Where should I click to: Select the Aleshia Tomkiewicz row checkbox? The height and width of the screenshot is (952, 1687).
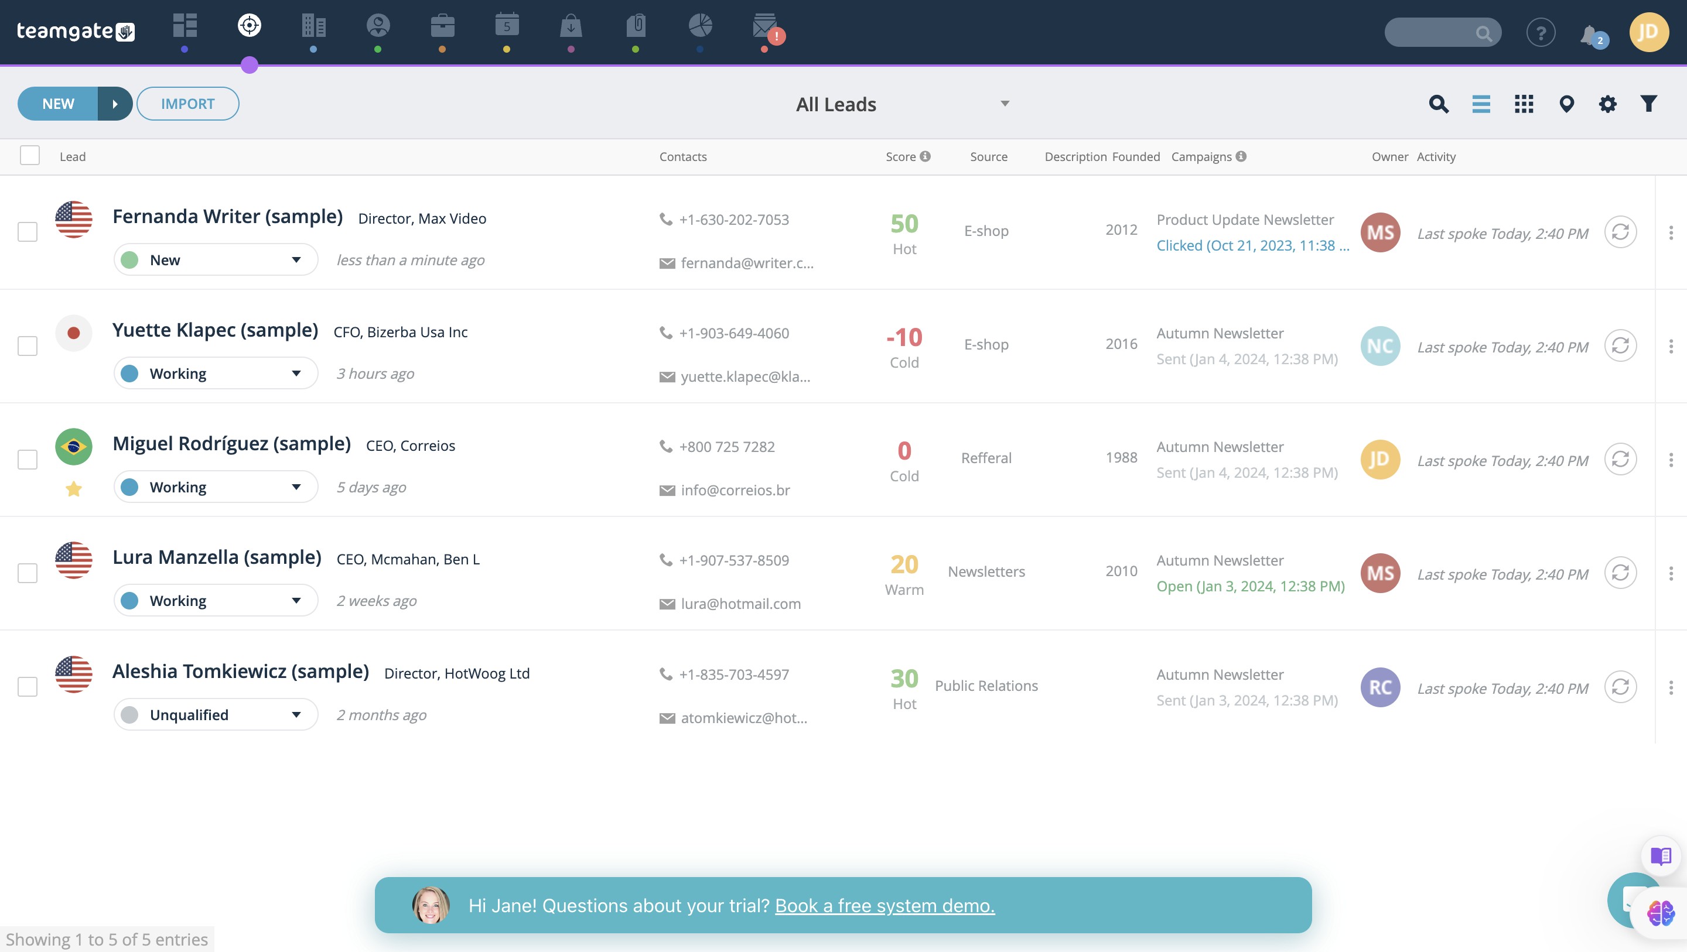point(28,687)
